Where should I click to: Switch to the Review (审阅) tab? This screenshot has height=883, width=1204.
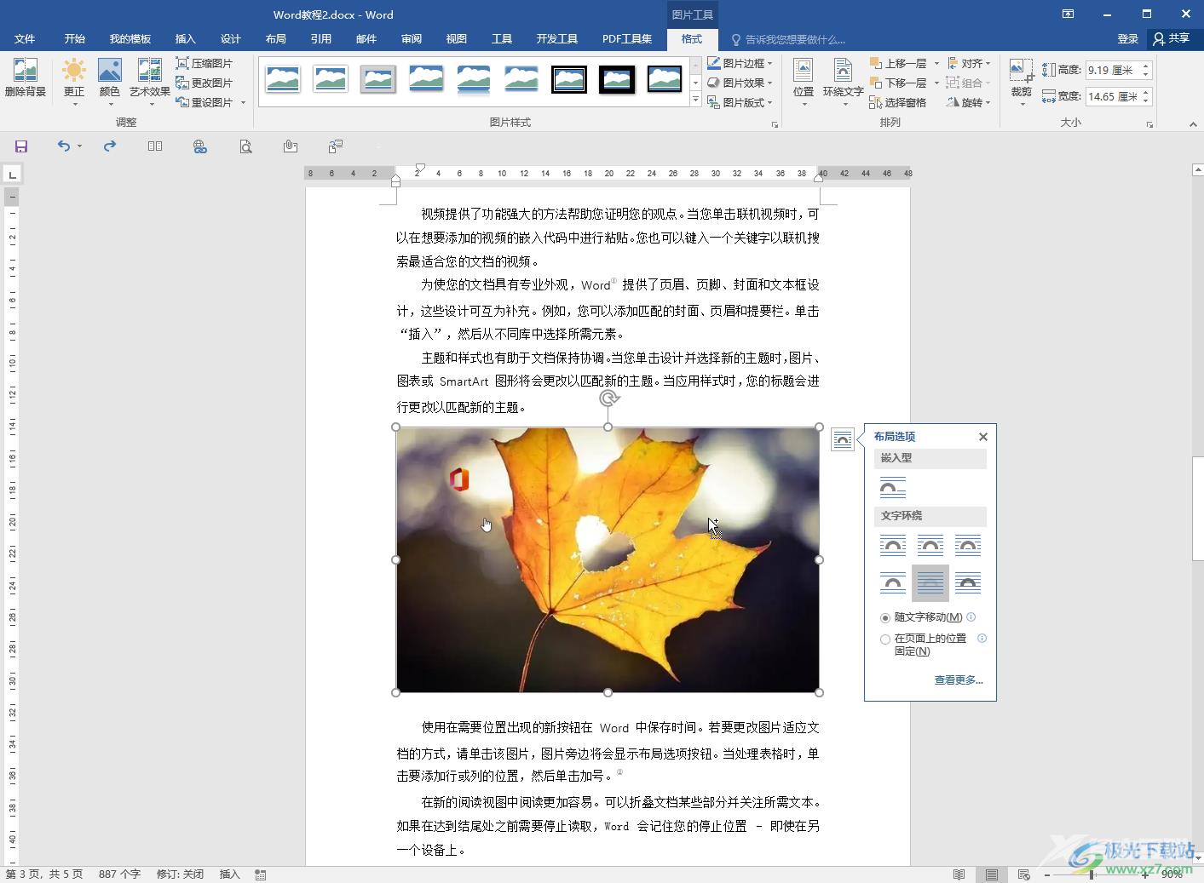pyautogui.click(x=411, y=39)
